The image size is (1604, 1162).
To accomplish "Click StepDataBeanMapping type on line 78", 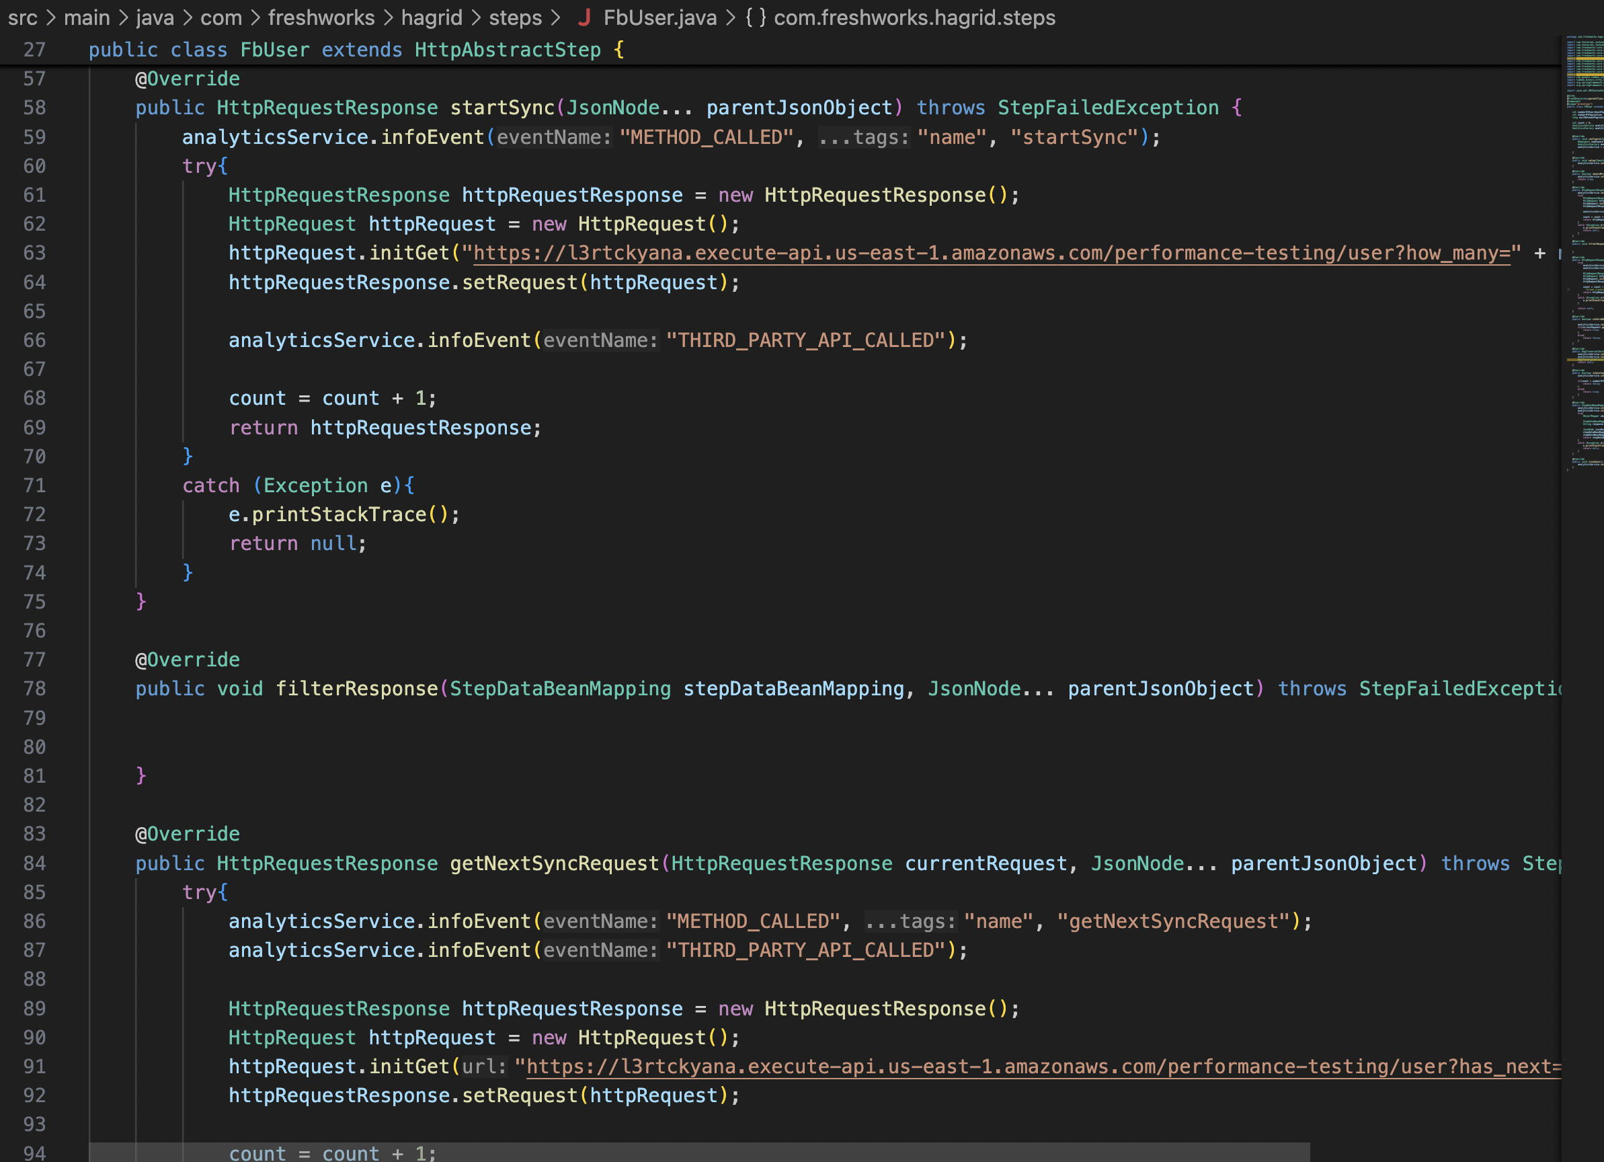I will 560,689.
